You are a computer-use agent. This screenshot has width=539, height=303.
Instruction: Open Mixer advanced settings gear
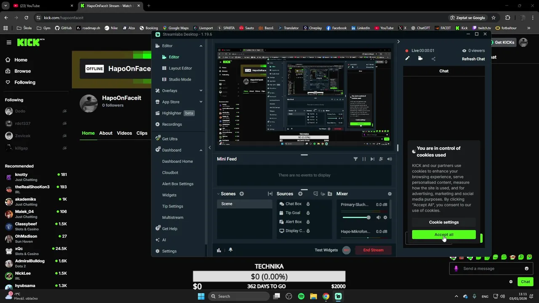pos(390,194)
